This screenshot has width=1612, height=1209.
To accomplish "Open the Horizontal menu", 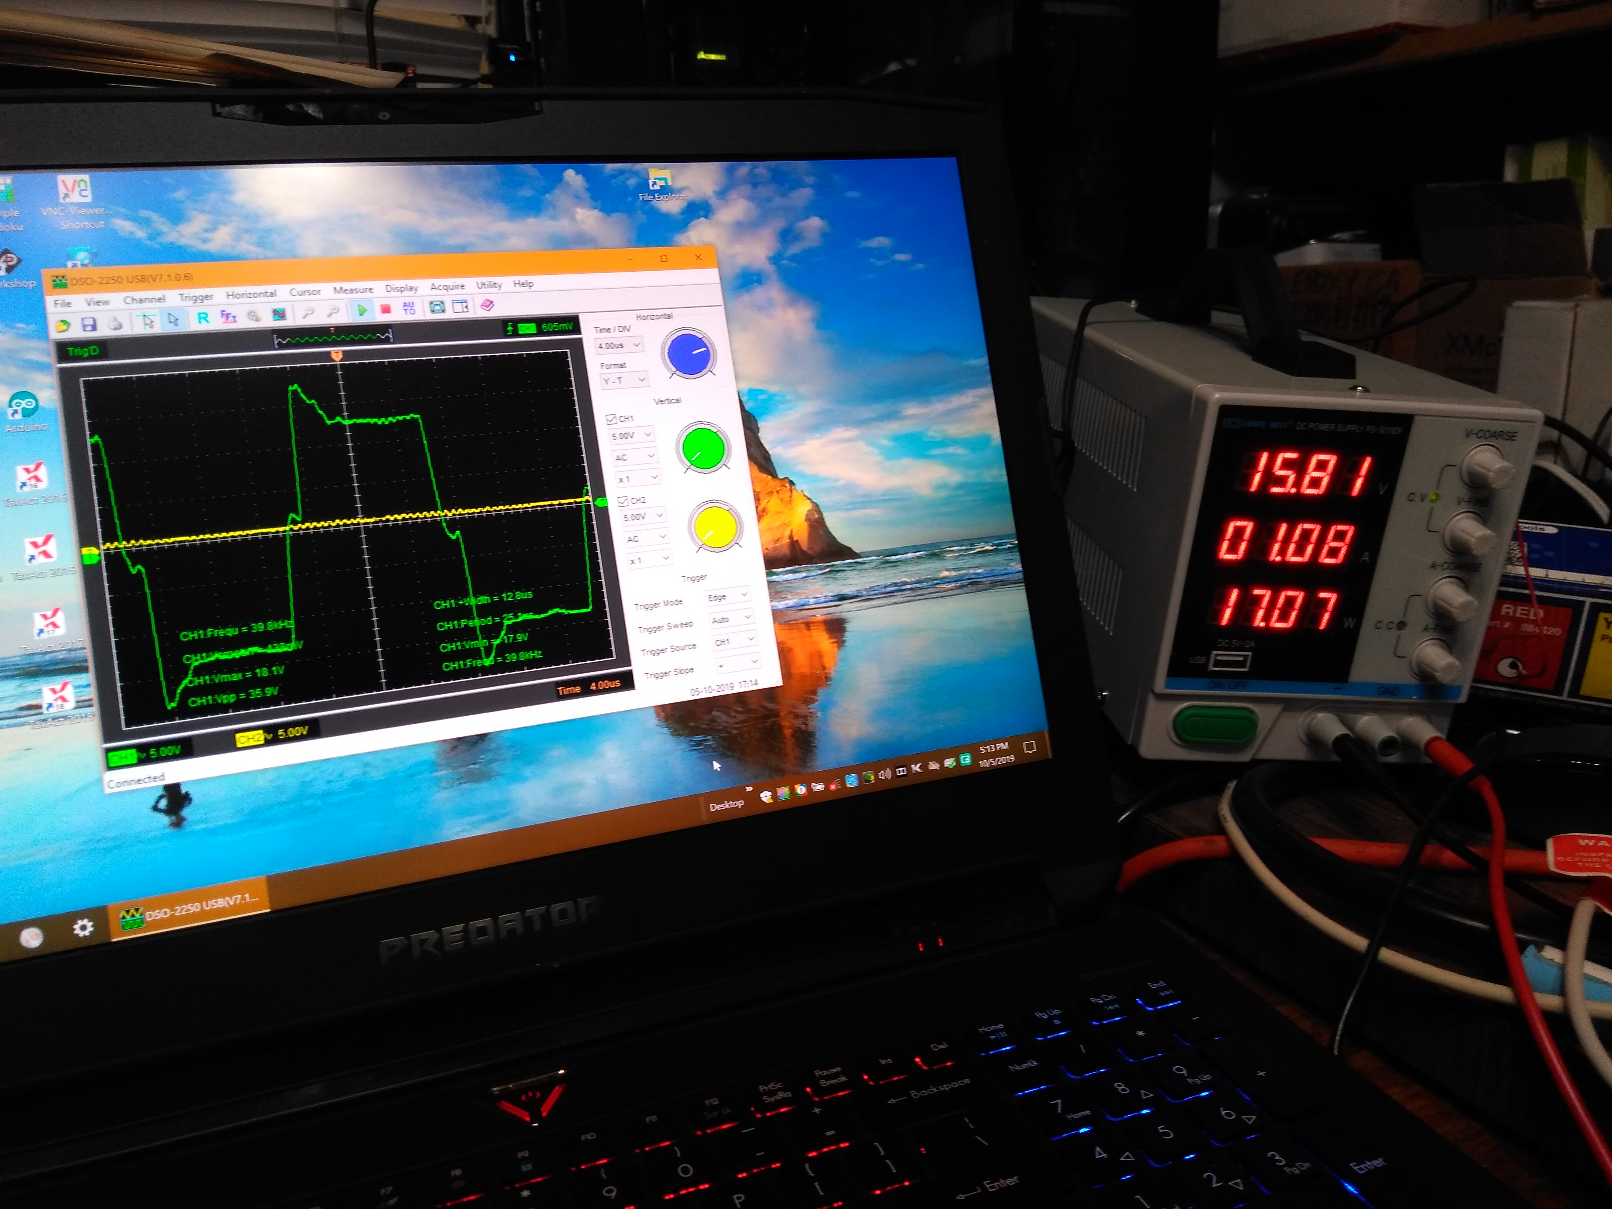I will [251, 294].
